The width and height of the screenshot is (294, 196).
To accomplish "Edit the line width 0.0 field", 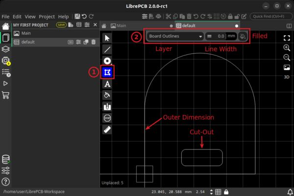I will (x=221, y=36).
